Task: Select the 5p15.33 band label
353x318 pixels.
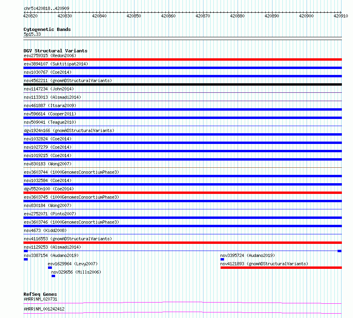Action: pyautogui.click(x=32, y=34)
